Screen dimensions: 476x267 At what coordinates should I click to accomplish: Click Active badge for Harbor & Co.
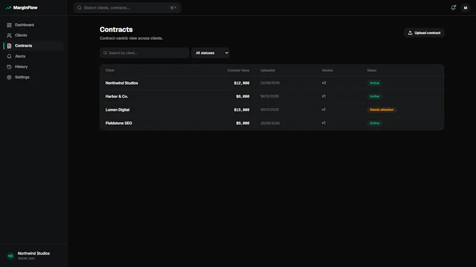click(375, 96)
